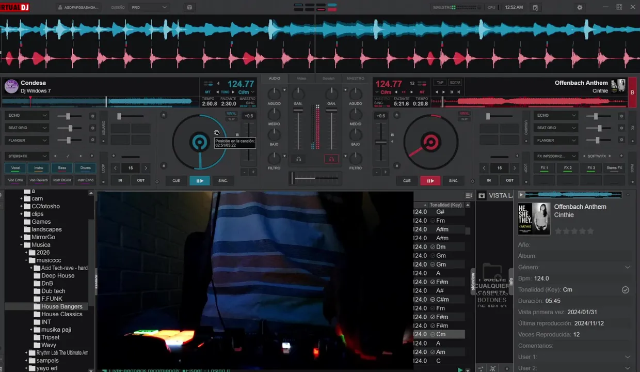640x372 pixels.
Task: Click the pitch minus button on left deck
Action: 245,172
